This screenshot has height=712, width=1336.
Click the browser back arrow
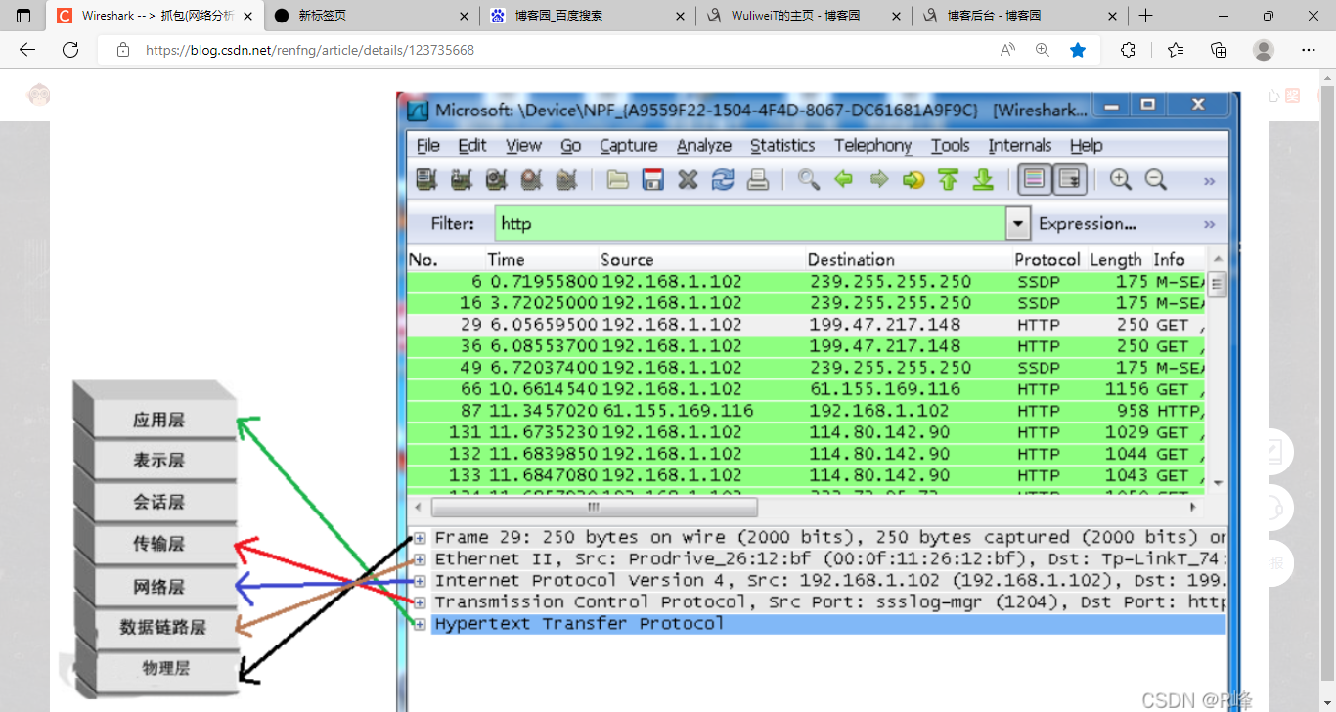[27, 50]
